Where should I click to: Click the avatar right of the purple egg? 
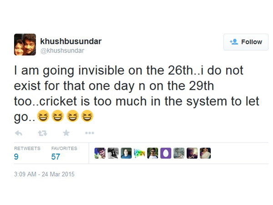click(179, 153)
